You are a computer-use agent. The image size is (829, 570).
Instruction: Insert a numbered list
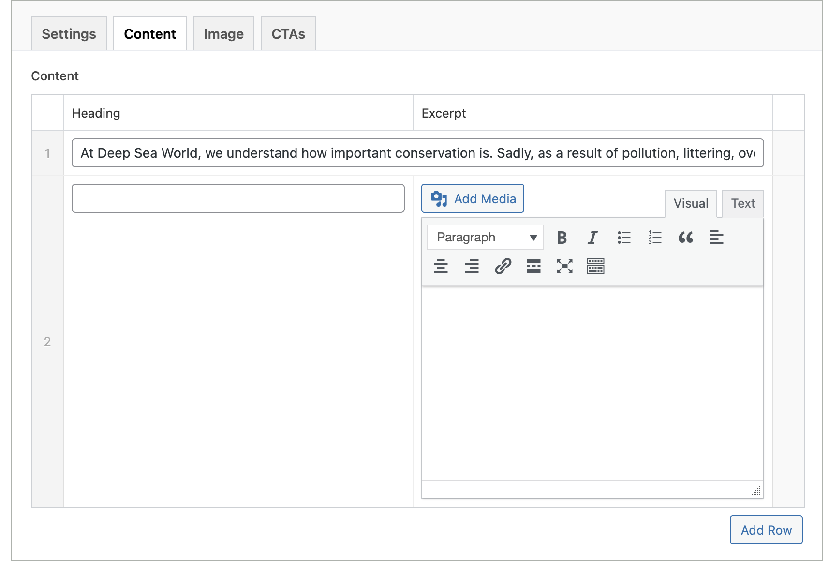tap(655, 238)
